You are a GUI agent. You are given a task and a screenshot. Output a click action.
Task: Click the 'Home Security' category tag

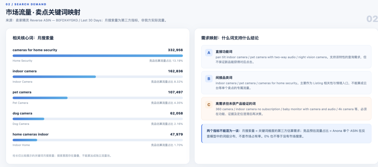tap(22, 61)
